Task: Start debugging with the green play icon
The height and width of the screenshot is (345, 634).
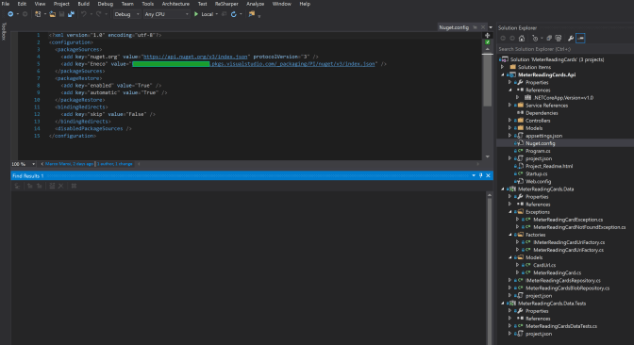Action: point(196,14)
